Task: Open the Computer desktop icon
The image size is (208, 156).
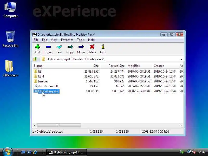Action: [10, 10]
